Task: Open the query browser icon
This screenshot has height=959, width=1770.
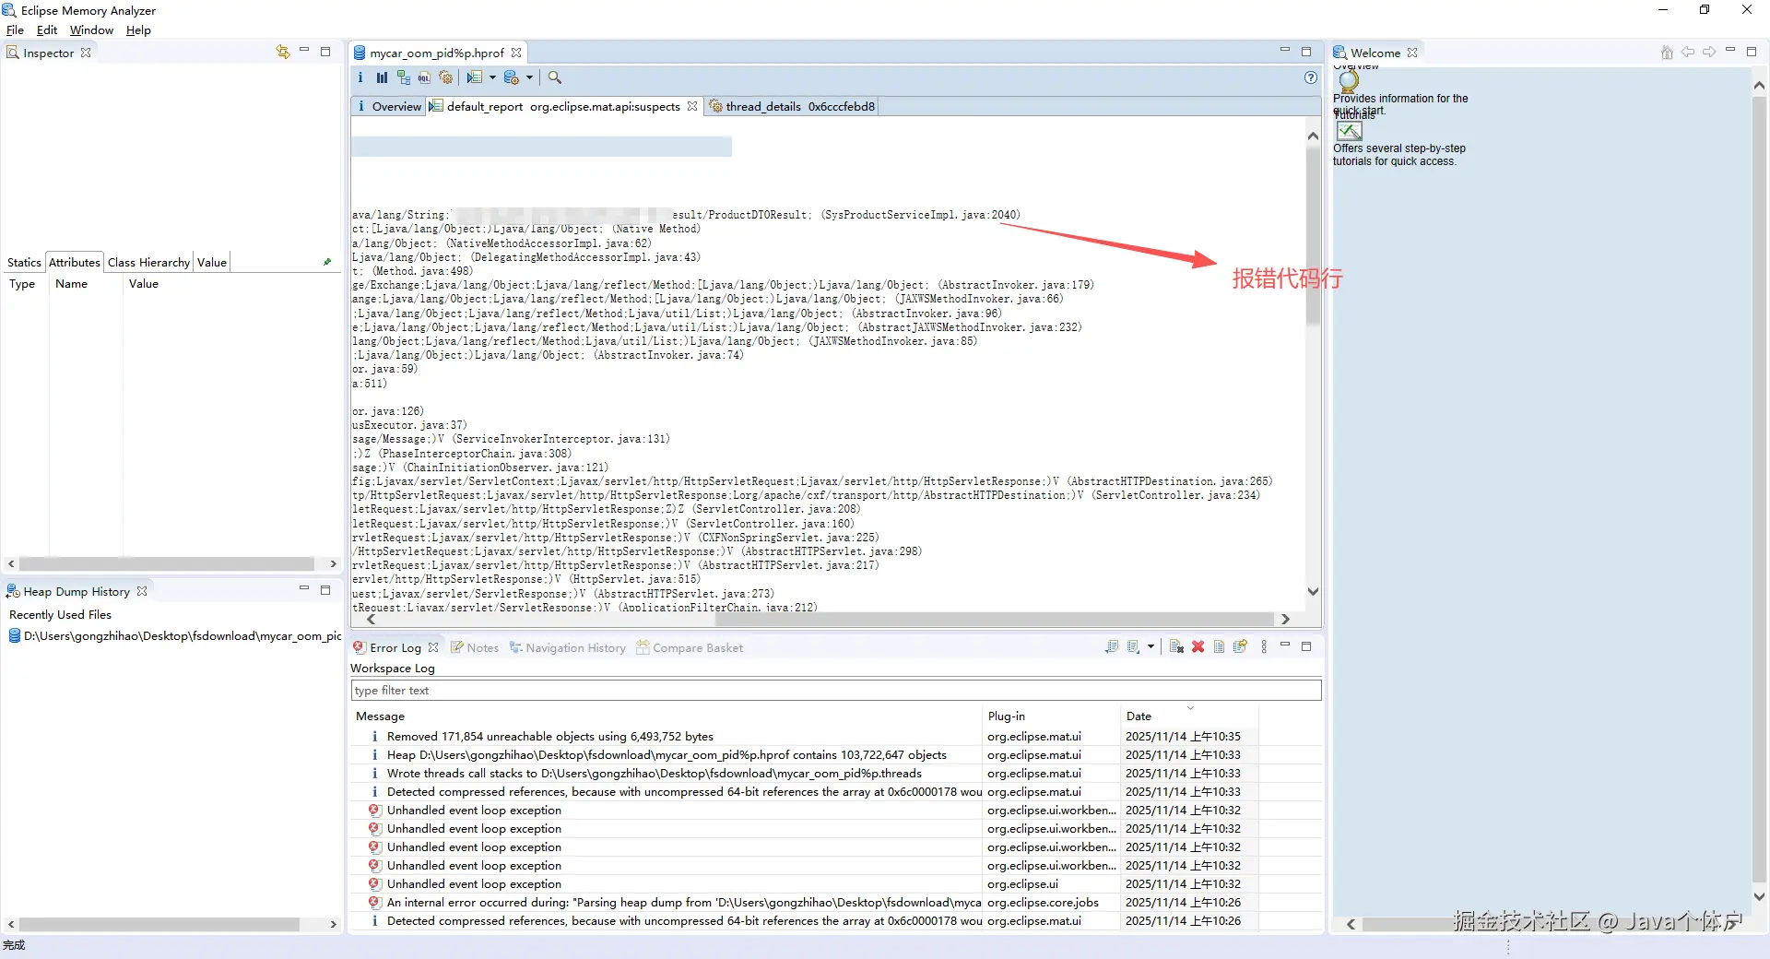Action: (x=512, y=77)
